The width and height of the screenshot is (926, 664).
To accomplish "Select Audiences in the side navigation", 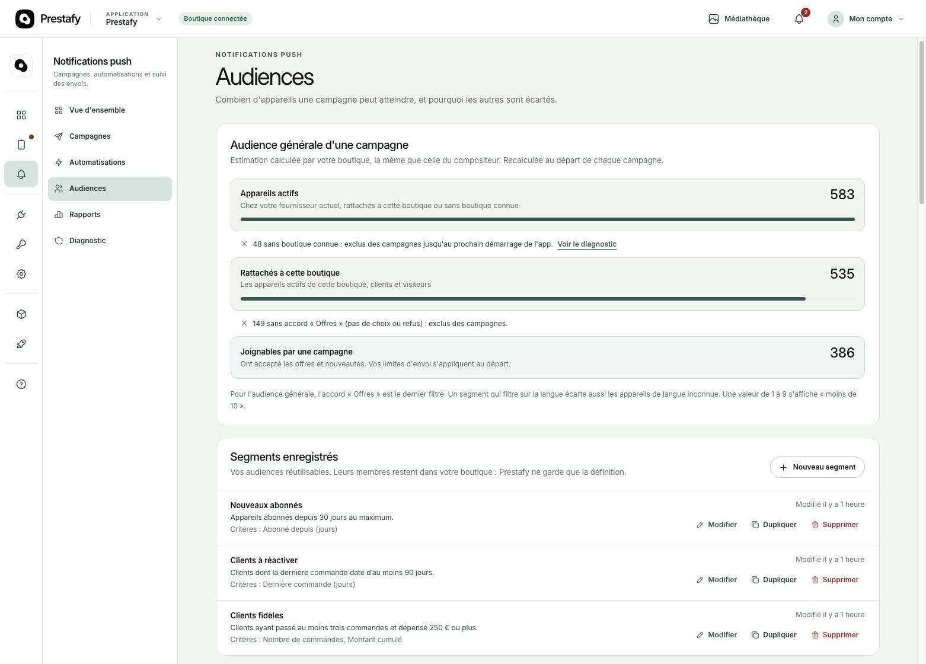I will pyautogui.click(x=110, y=189).
